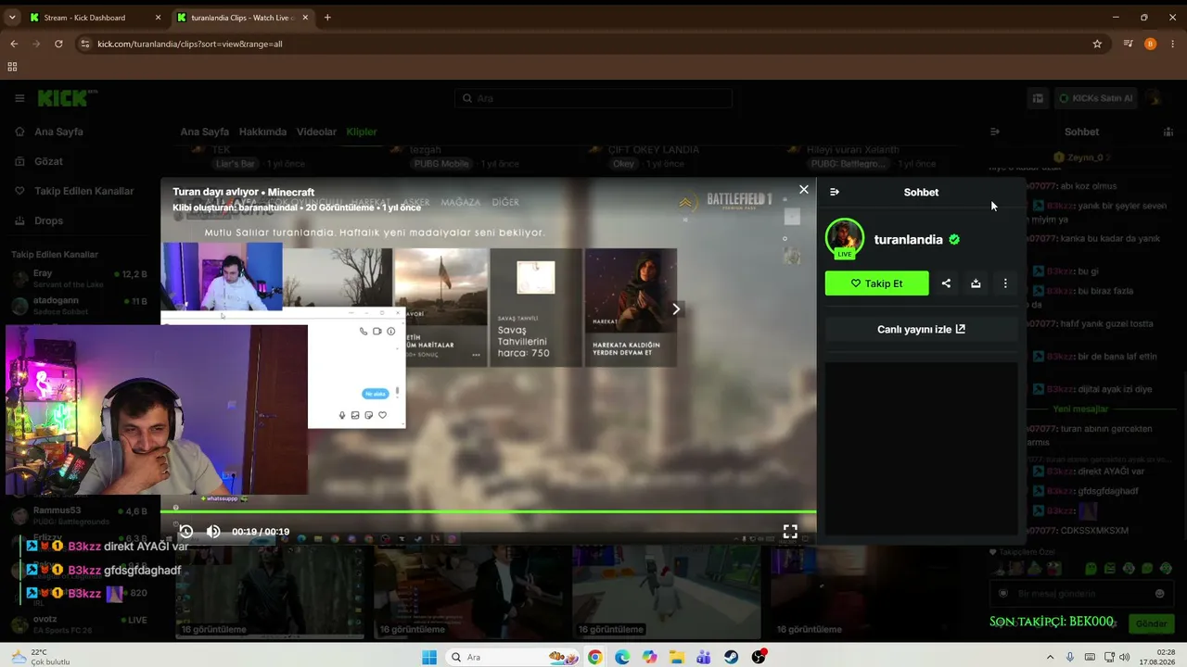Open the chat users icon beside Sohbet
The width and height of the screenshot is (1187, 667).
click(x=1168, y=132)
